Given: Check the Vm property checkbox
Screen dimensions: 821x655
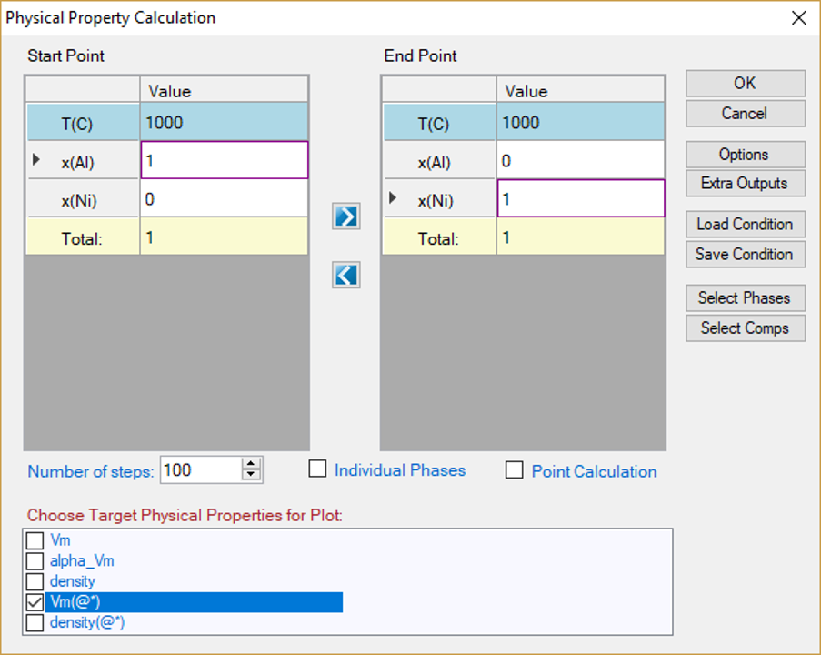Looking at the screenshot, I should 35,541.
